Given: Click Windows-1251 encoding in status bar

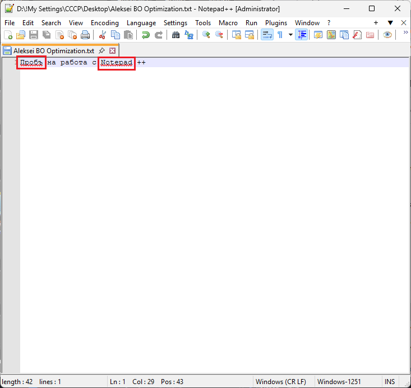Looking at the screenshot, I should pyautogui.click(x=339, y=382).
